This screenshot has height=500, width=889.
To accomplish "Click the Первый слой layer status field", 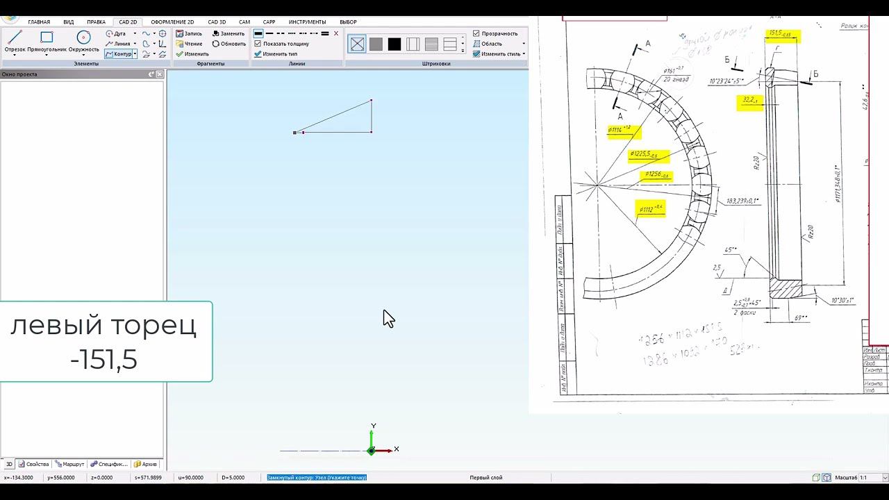I will (x=486, y=478).
